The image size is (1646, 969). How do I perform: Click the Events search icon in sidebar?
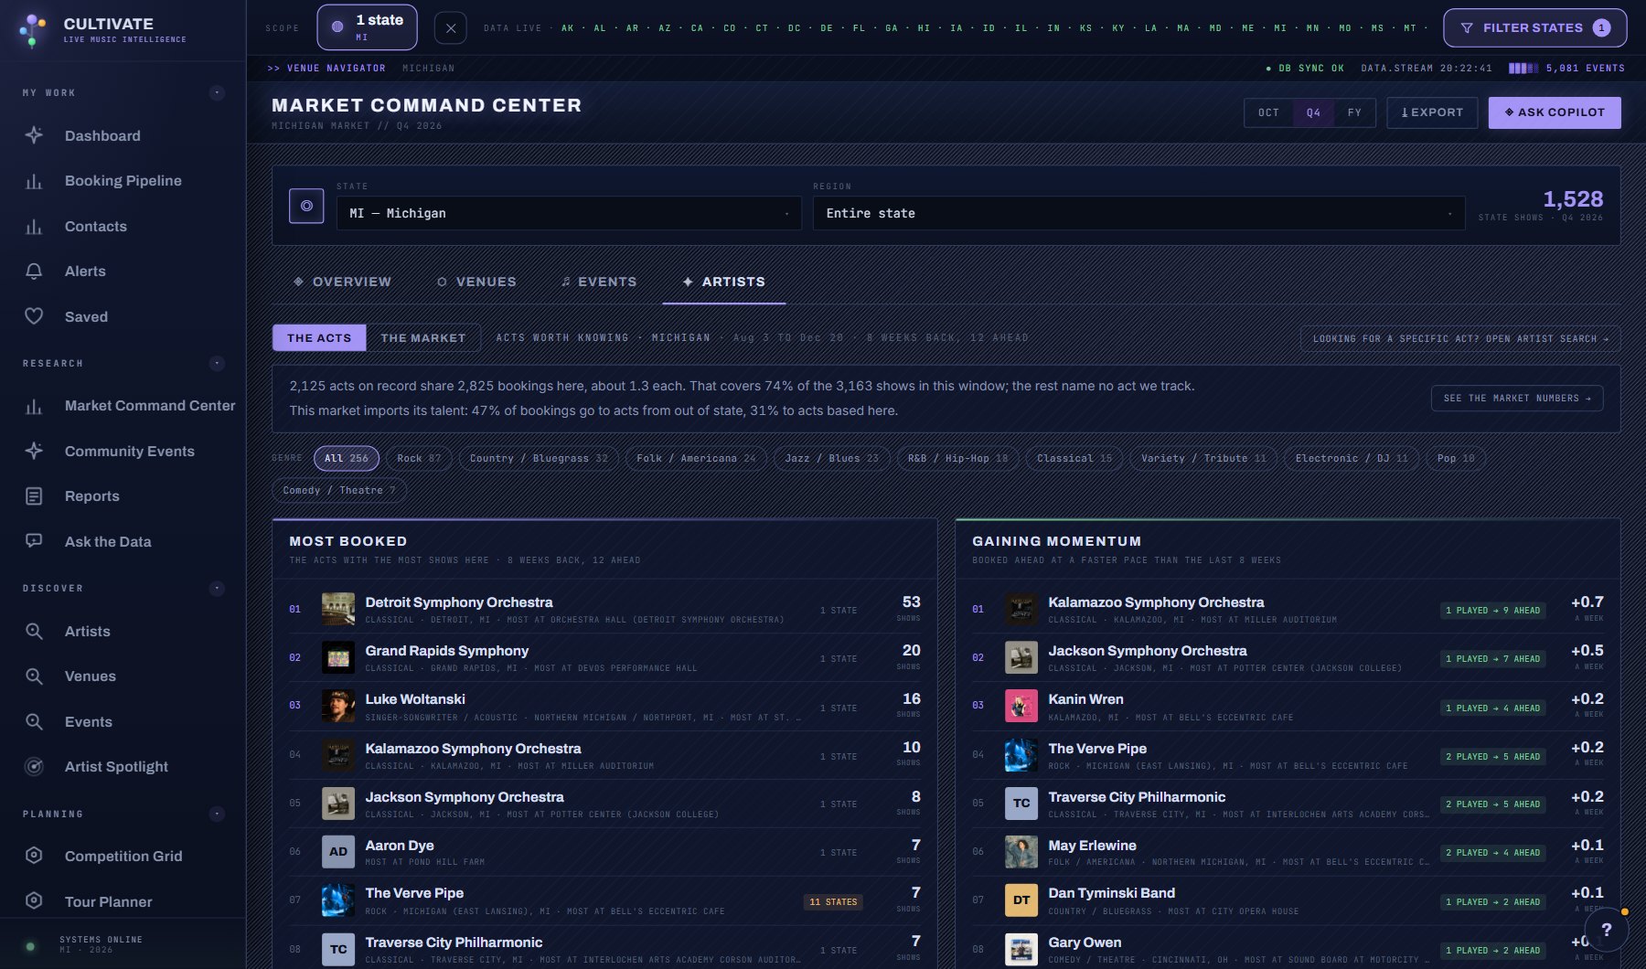coord(34,721)
